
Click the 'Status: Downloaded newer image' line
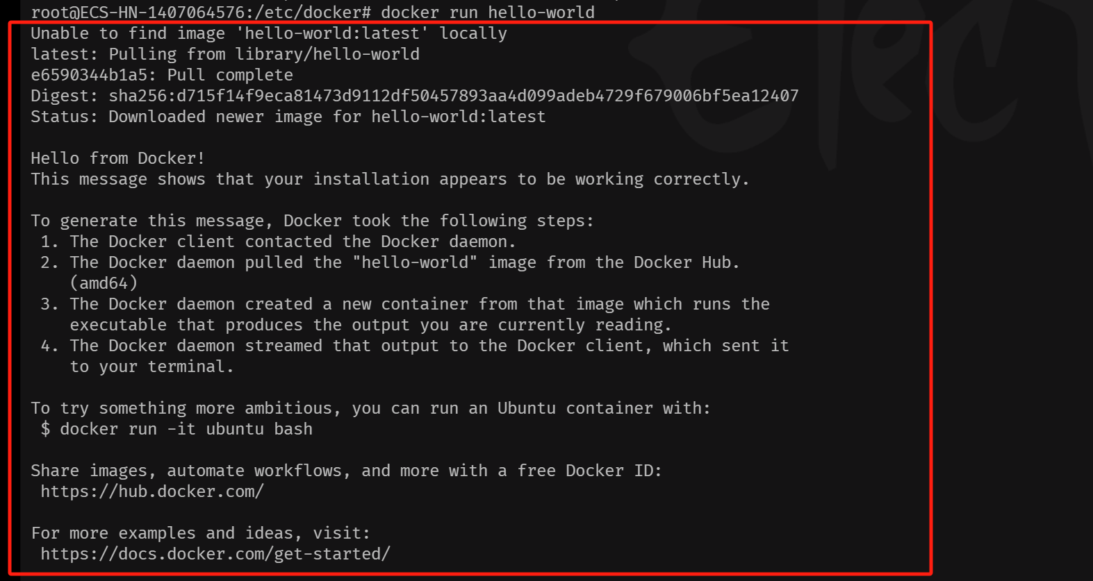pyautogui.click(x=288, y=117)
